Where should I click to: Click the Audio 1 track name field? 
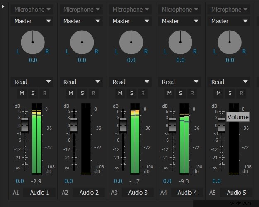pos(39,193)
